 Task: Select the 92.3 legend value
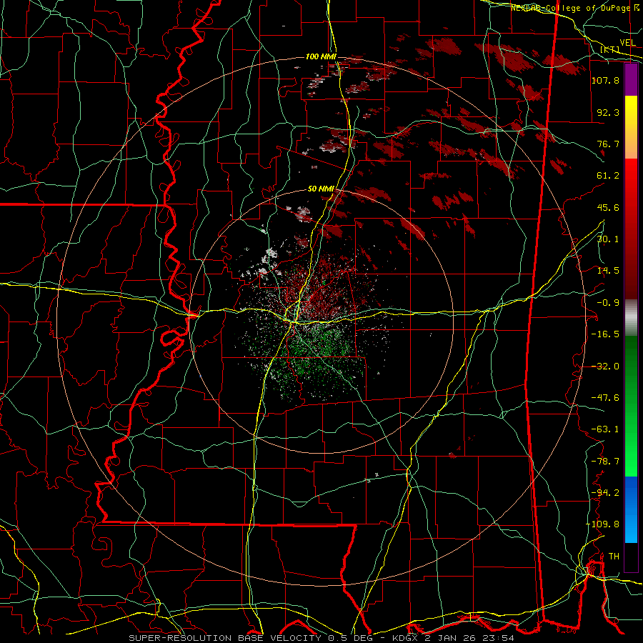pos(608,112)
